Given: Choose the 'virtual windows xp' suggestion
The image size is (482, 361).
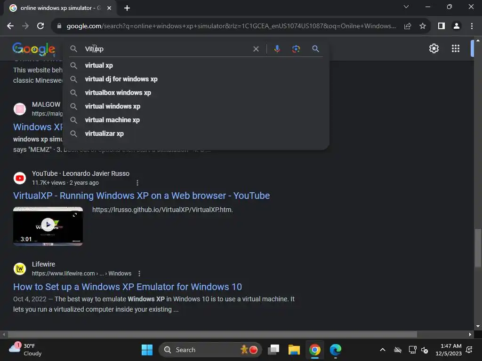Looking at the screenshot, I should pos(196,106).
